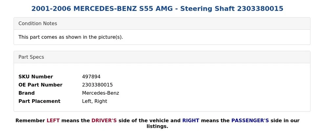315x134 pixels.
Task: Click the Part Placement label
Action: [x=39, y=101]
